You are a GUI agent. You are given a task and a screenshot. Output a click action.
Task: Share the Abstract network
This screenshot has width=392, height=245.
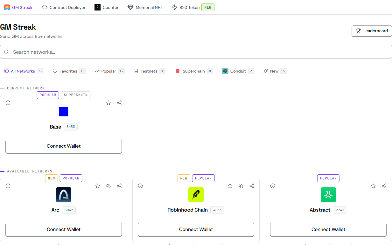384,186
